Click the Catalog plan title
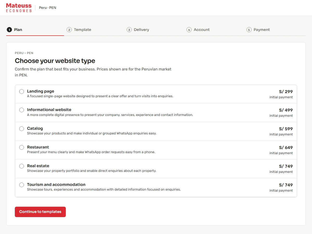The width and height of the screenshot is (312, 234). click(35, 128)
